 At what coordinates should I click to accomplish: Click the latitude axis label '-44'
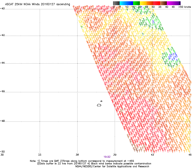[x=2, y=63]
